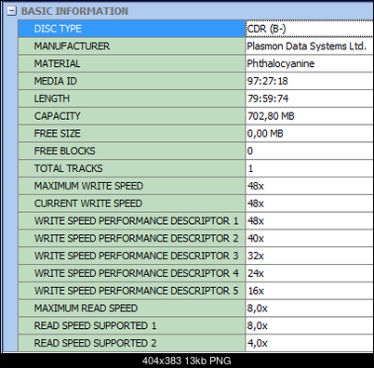Click the 0,00 MB free size value
Image resolution: width=374 pixels, height=368 pixels.
pos(265,134)
